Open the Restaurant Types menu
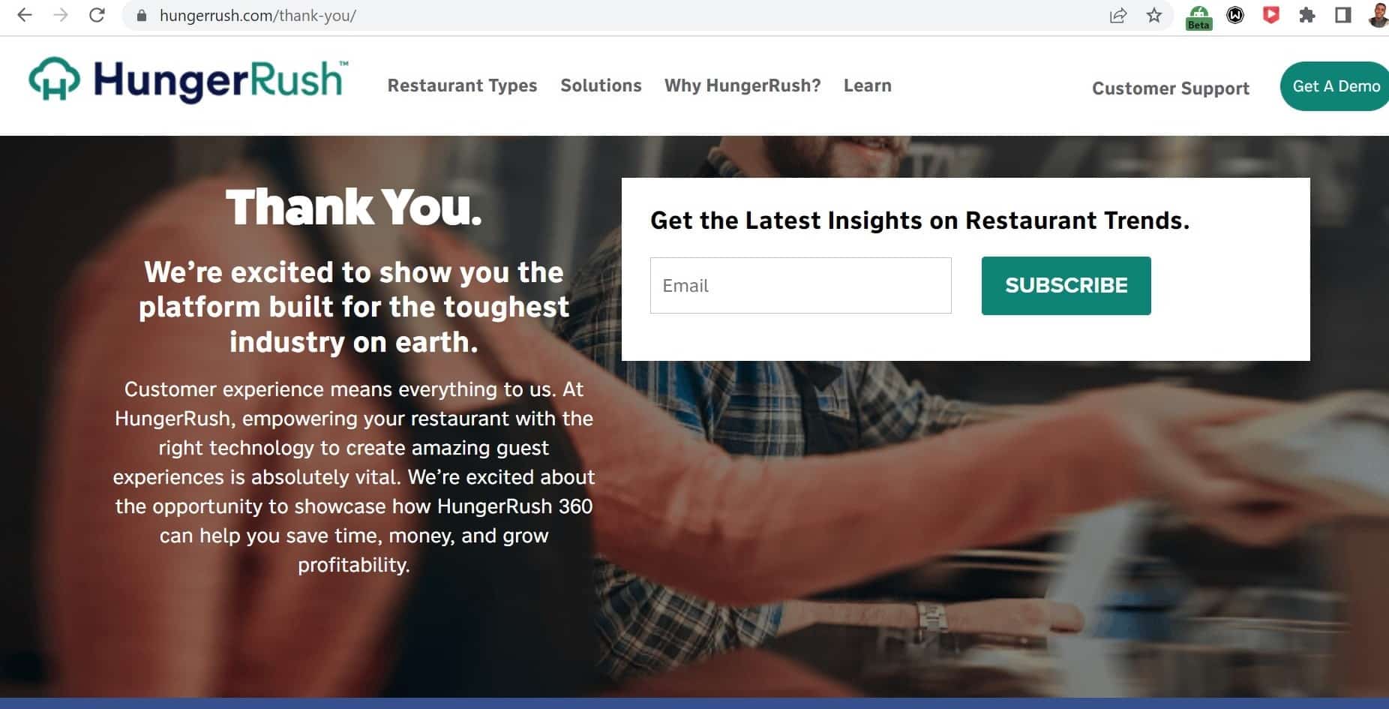 point(462,86)
